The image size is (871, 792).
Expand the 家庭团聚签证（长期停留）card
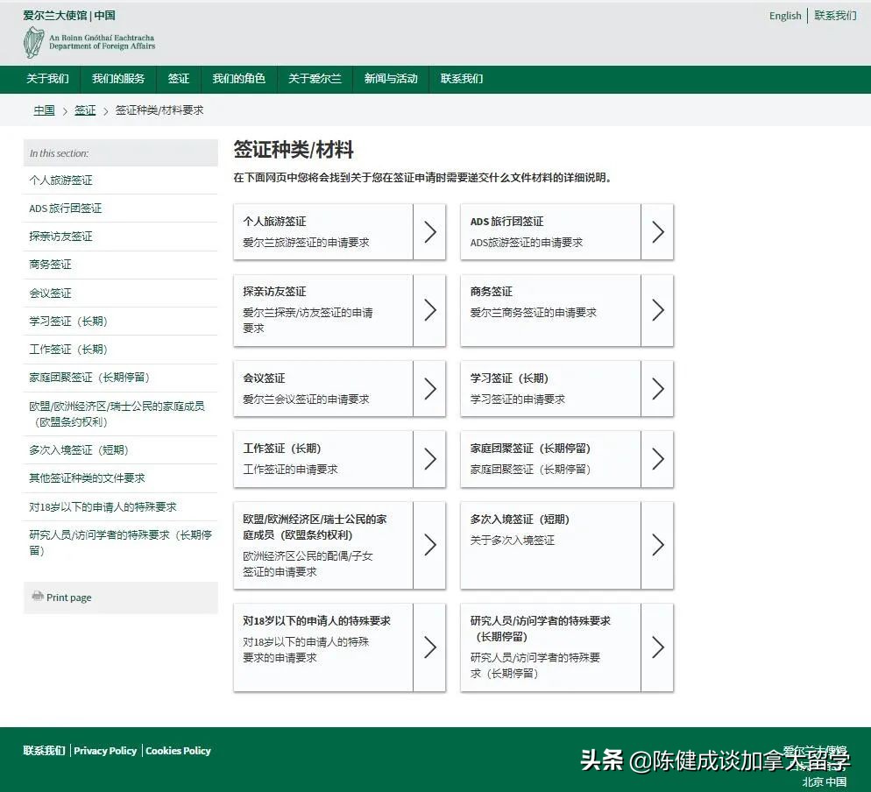(566, 459)
